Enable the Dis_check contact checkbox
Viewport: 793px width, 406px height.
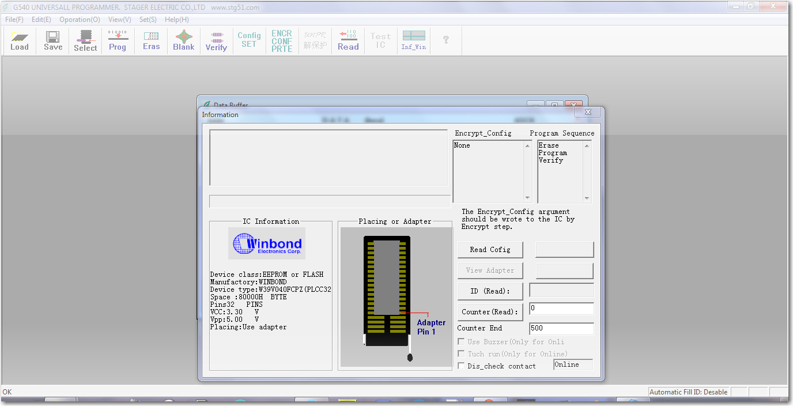(x=461, y=366)
